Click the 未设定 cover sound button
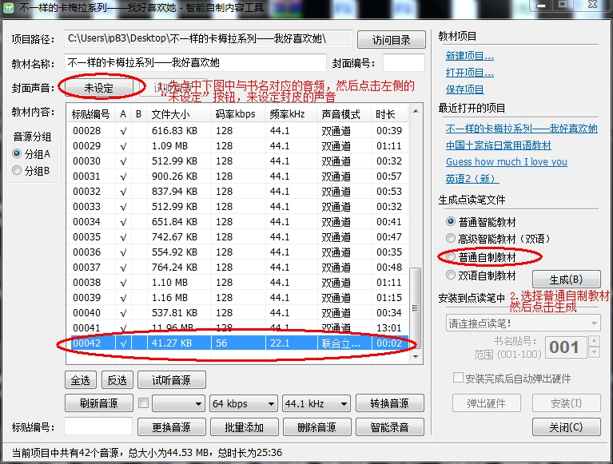 (x=99, y=87)
